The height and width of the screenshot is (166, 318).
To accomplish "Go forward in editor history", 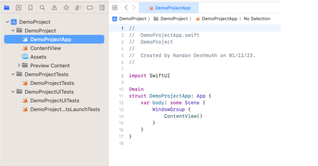I will point(134,8).
